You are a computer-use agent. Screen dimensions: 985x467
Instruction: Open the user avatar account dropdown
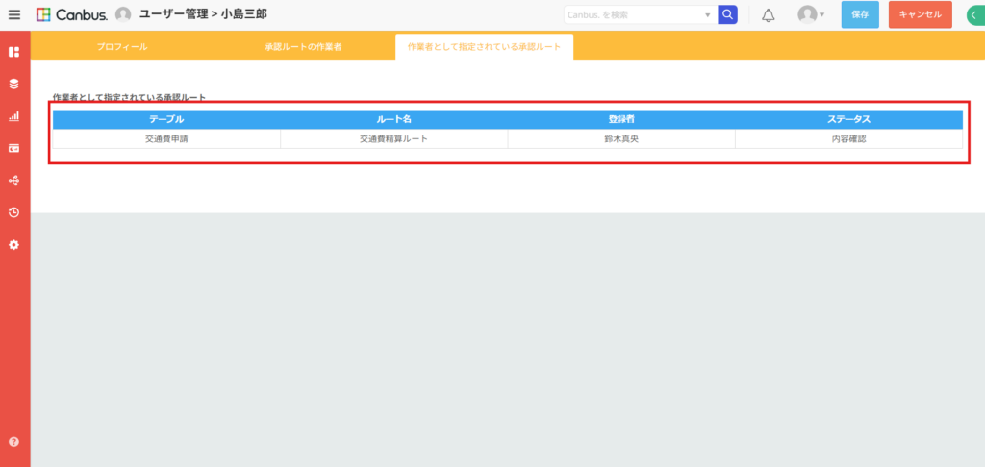[x=811, y=15]
